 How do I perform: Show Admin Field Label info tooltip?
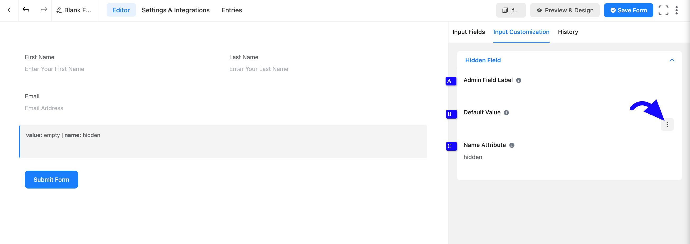(x=519, y=80)
